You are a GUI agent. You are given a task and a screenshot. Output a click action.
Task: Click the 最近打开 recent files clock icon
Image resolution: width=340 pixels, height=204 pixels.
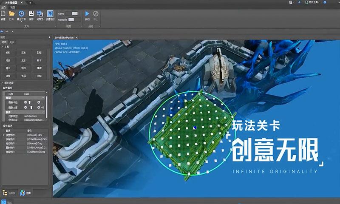(21, 14)
